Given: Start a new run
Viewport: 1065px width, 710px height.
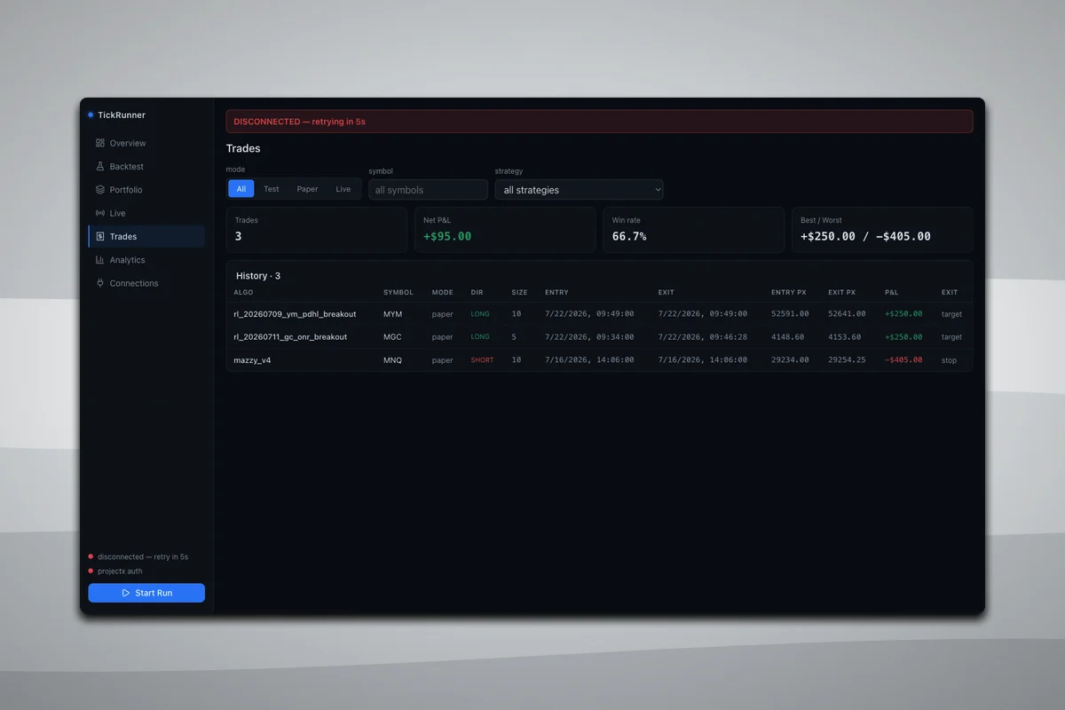Looking at the screenshot, I should click(146, 593).
